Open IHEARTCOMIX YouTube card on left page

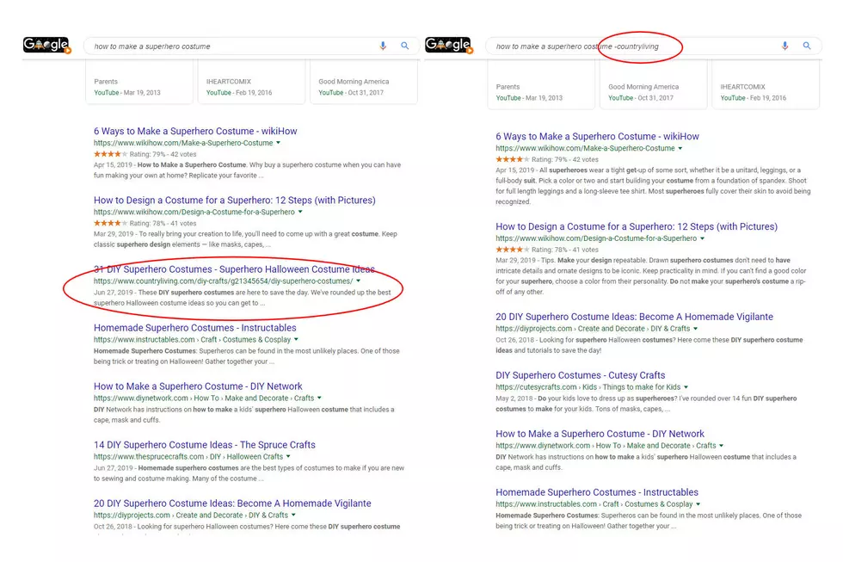click(x=251, y=82)
